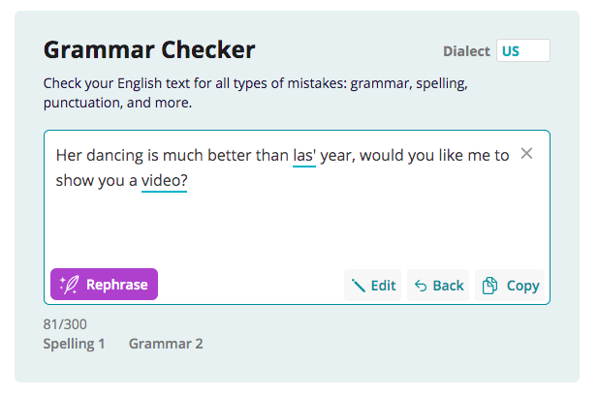The width and height of the screenshot is (598, 395).
Task: Choose the Edit text button
Action: pyautogui.click(x=372, y=285)
